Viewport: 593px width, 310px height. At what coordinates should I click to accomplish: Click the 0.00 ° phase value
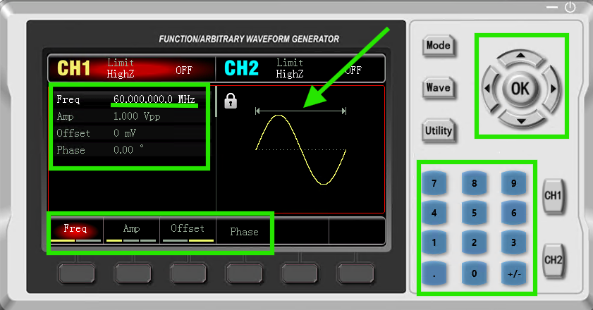128,149
